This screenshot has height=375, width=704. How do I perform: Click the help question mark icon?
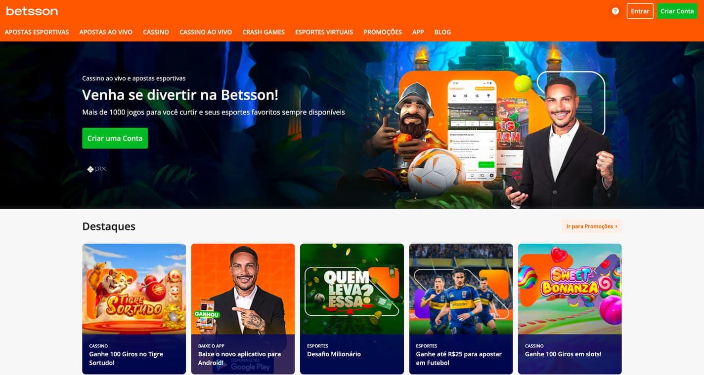click(615, 11)
